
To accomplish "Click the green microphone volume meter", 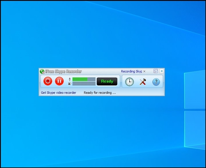I will 84,79.
